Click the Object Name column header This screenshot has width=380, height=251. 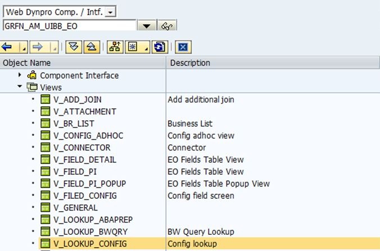[x=83, y=63]
